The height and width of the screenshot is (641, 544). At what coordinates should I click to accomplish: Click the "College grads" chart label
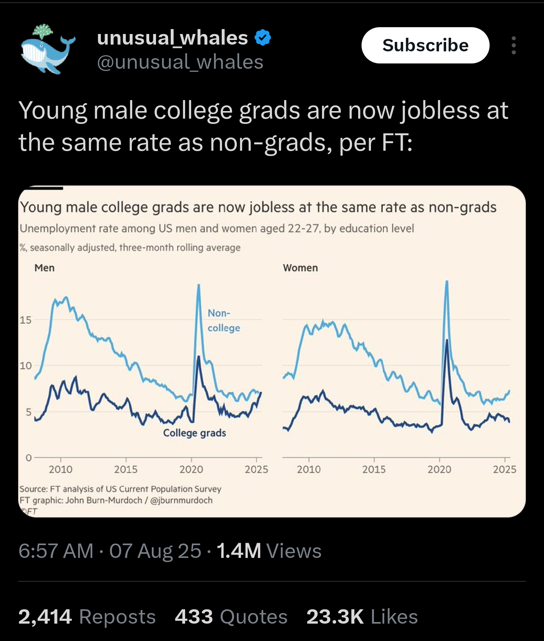pyautogui.click(x=194, y=433)
